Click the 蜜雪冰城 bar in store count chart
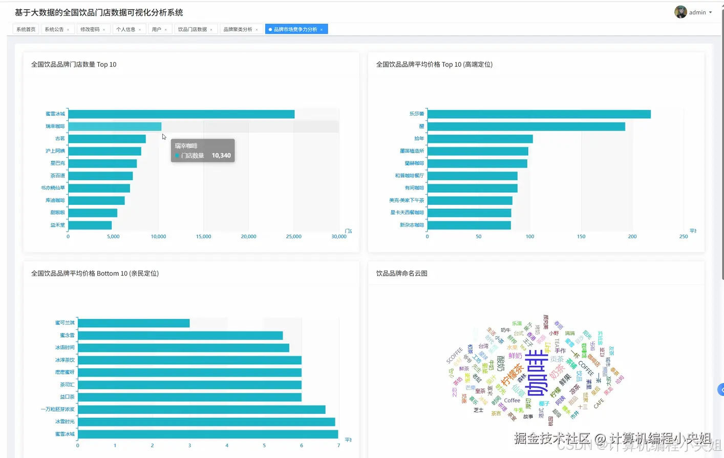 [x=181, y=114]
